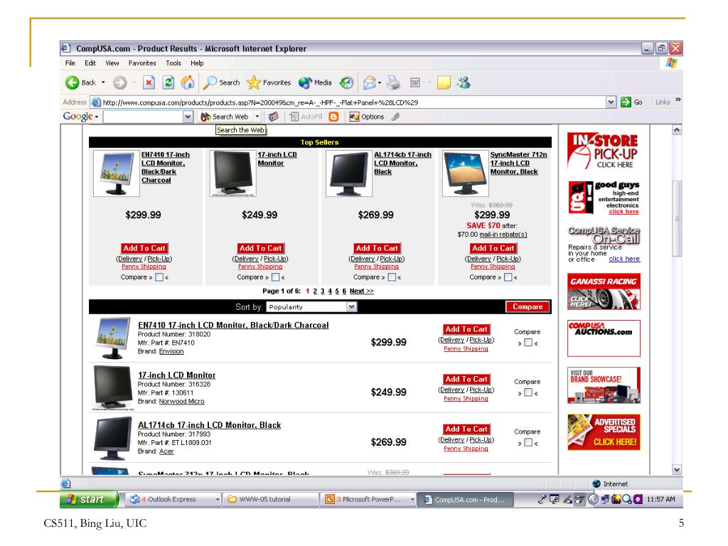
Task: Click the green Go button
Action: pos(632,102)
